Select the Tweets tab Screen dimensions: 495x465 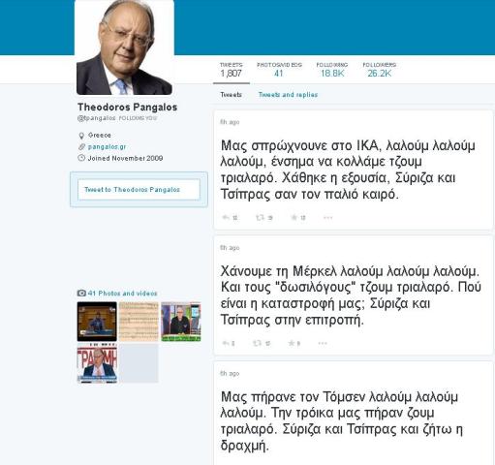pyautogui.click(x=231, y=95)
